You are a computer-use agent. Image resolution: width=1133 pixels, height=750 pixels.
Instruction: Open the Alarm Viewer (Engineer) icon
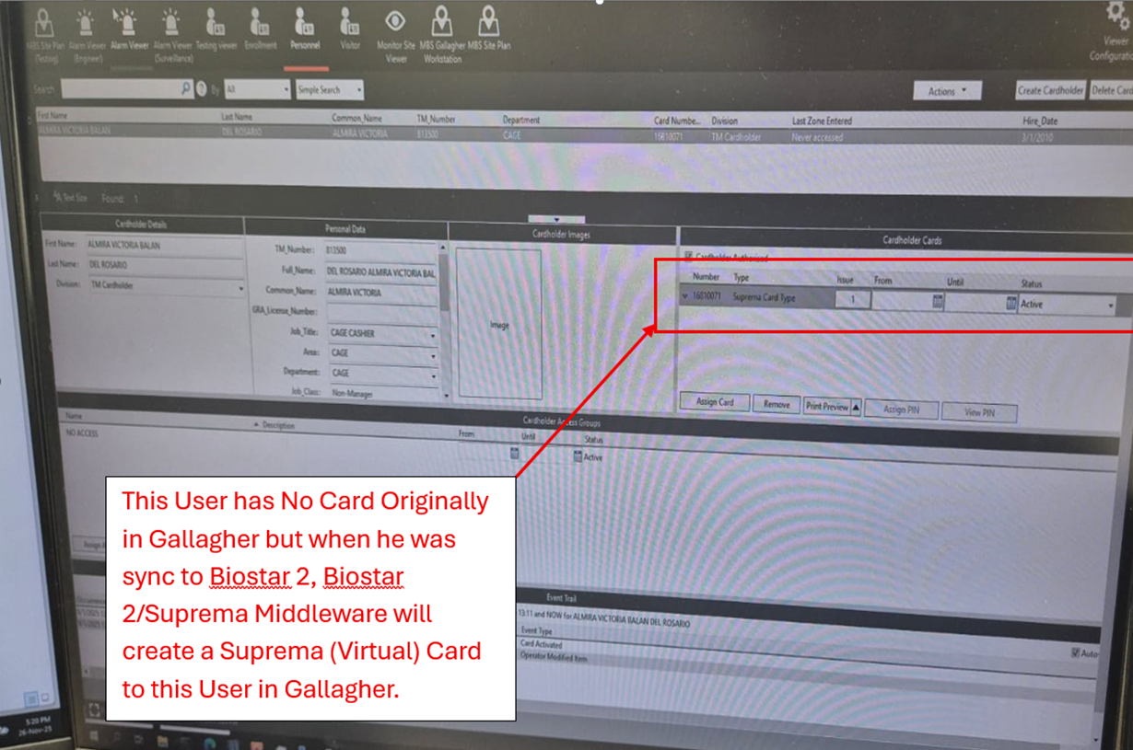pos(85,21)
